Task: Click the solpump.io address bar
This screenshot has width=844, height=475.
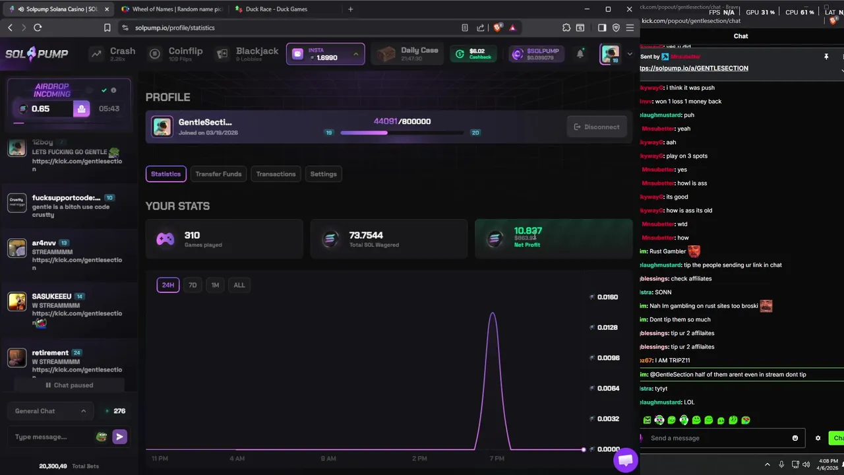Action: pyautogui.click(x=290, y=28)
